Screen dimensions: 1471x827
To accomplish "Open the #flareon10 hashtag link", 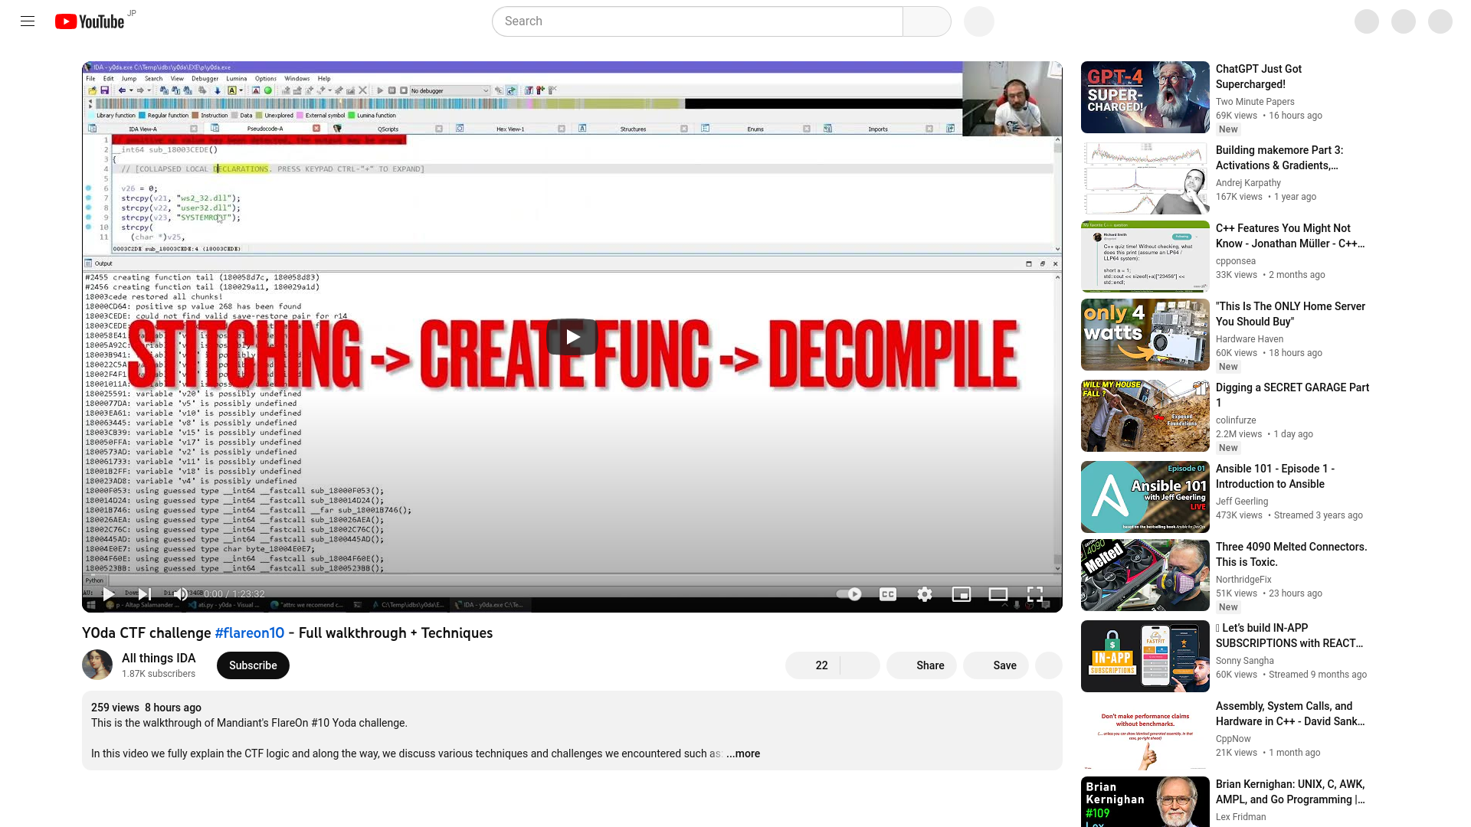I will point(250,633).
